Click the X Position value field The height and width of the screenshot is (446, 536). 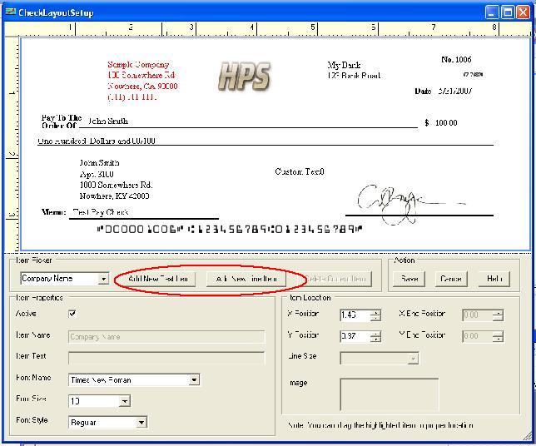tap(355, 315)
